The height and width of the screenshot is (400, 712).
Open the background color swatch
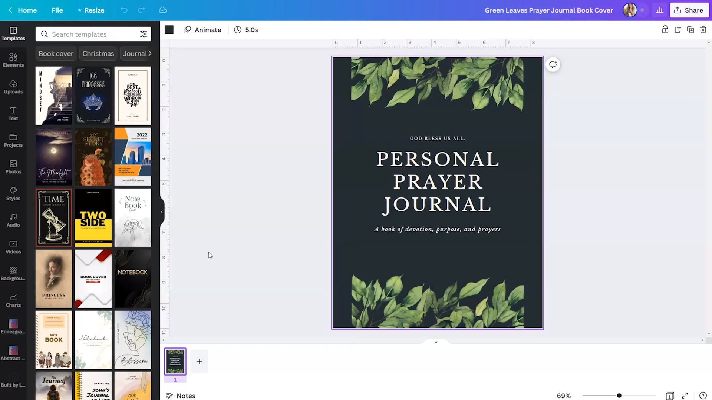pyautogui.click(x=169, y=30)
